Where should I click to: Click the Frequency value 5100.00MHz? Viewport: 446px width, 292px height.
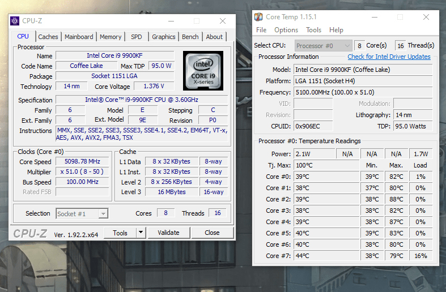coord(363,92)
